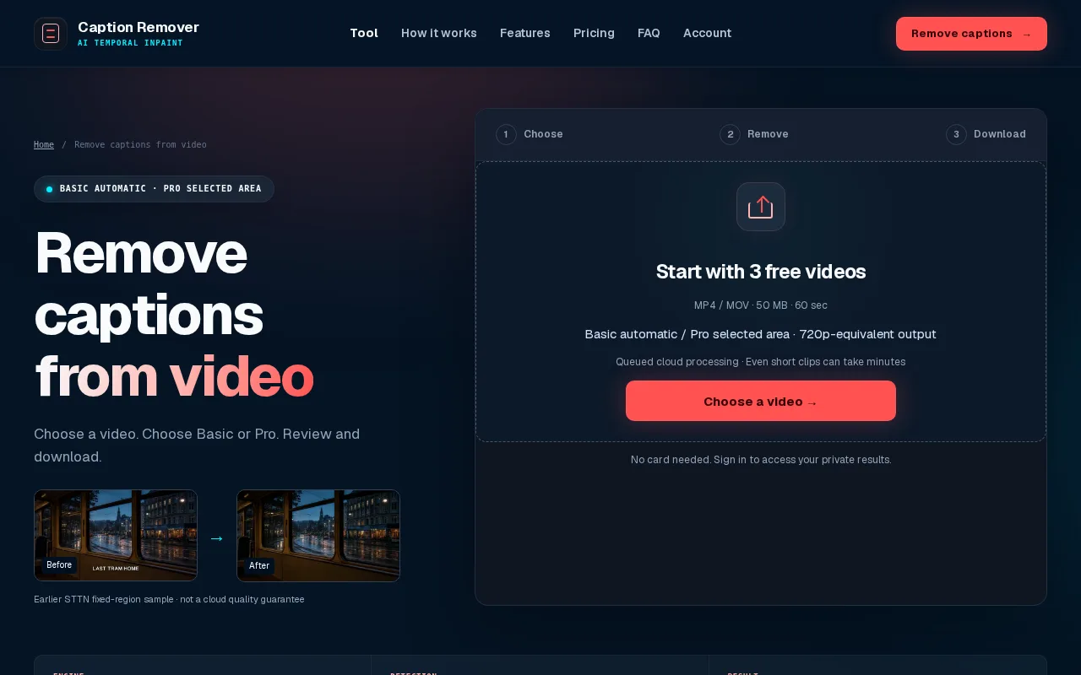Go to How it works section
The image size is (1081, 675).
point(439,33)
